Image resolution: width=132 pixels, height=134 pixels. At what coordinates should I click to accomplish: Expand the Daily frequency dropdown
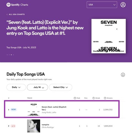click(x=16, y=87)
